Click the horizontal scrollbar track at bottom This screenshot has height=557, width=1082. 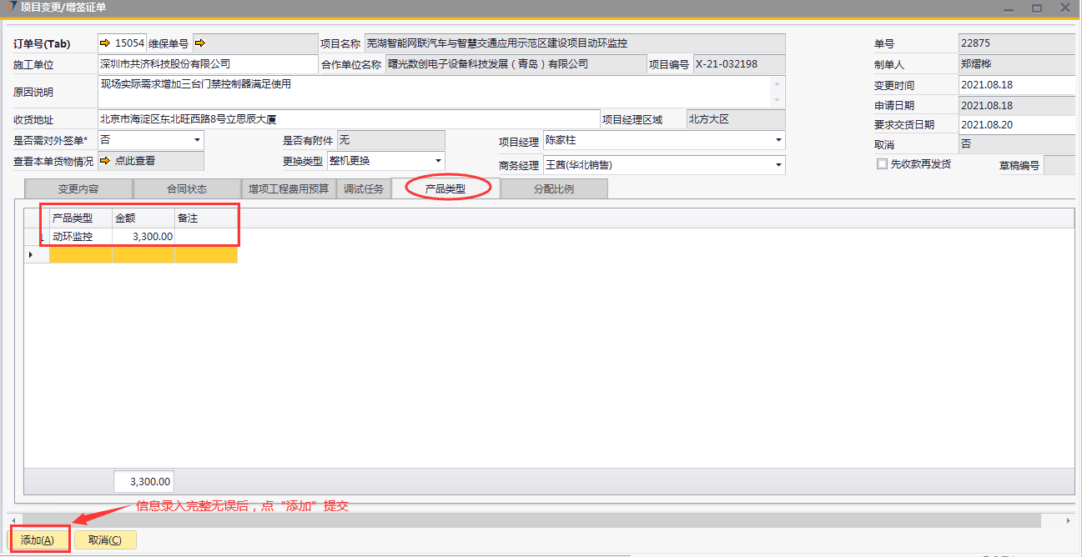point(534,520)
